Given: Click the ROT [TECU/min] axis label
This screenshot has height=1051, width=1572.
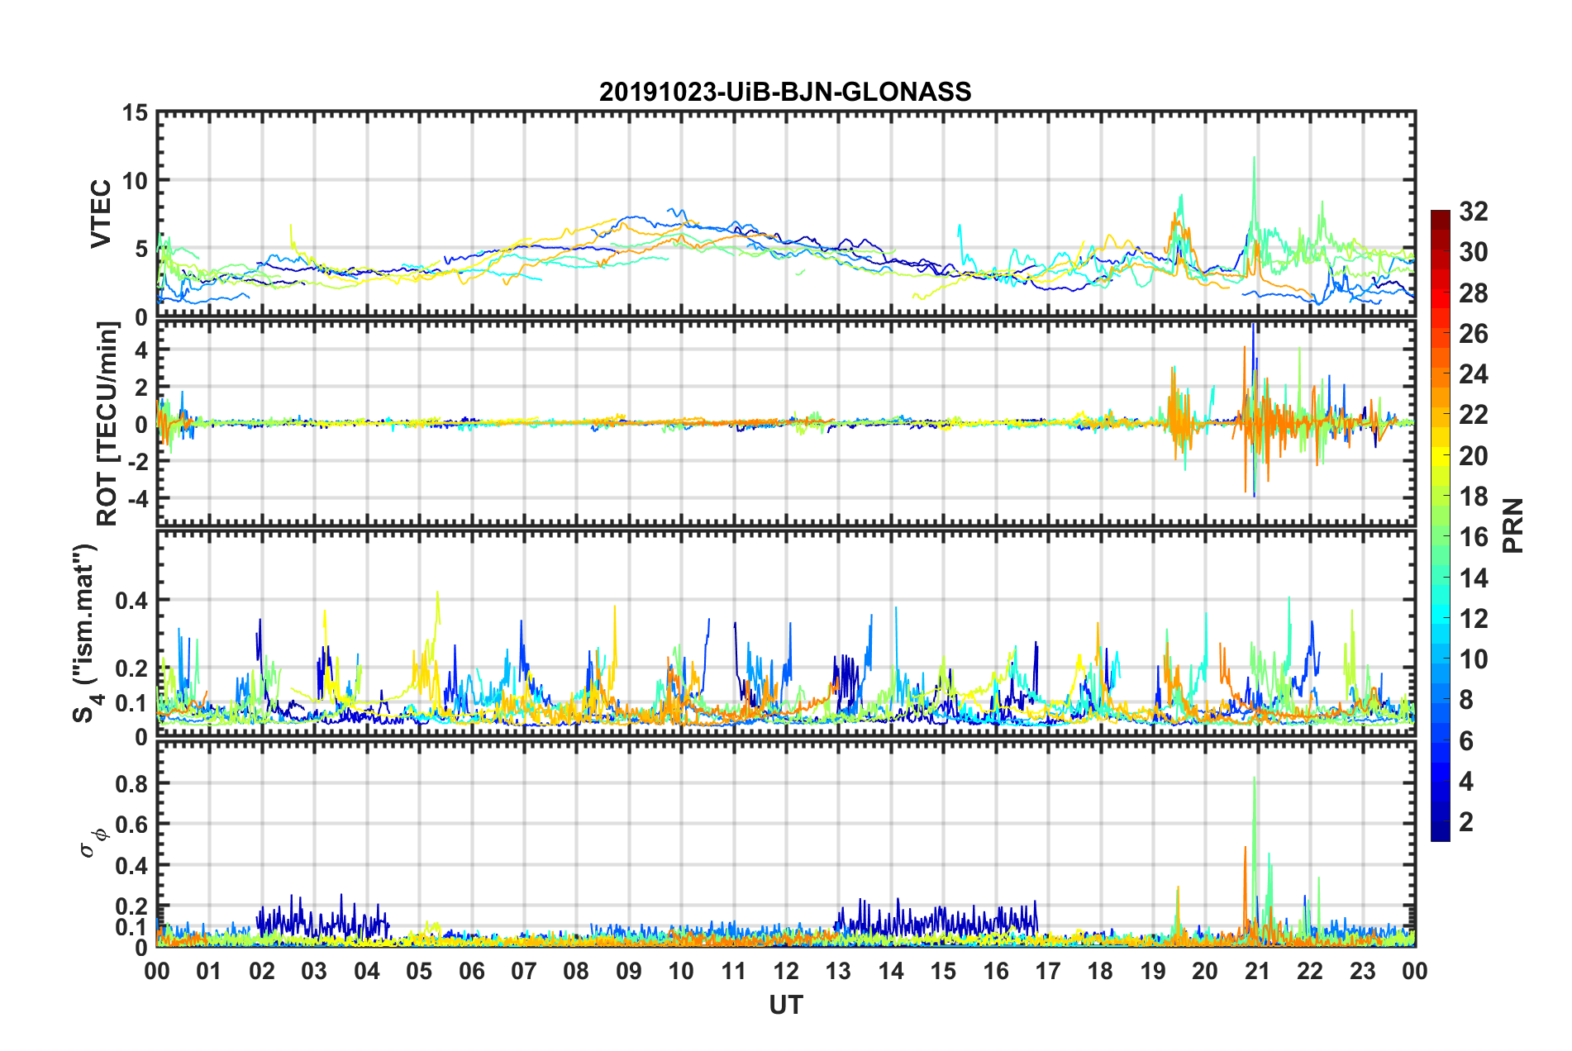Looking at the screenshot, I should 107,424.
